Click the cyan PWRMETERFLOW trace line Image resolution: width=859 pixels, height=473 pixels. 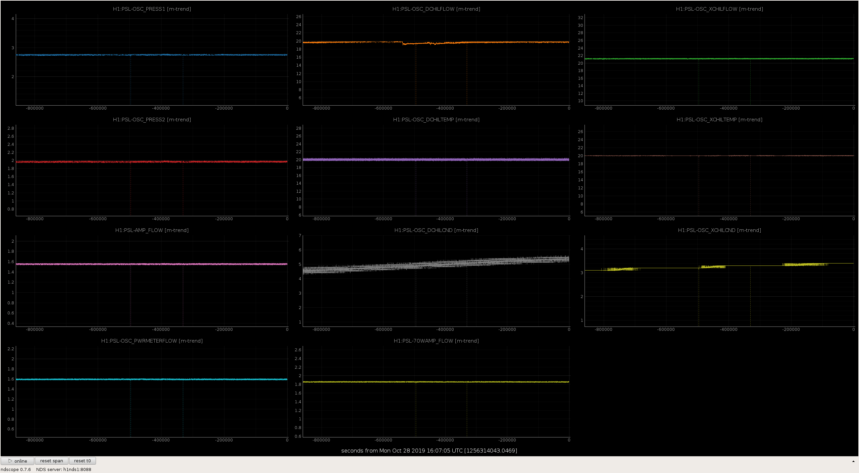152,379
